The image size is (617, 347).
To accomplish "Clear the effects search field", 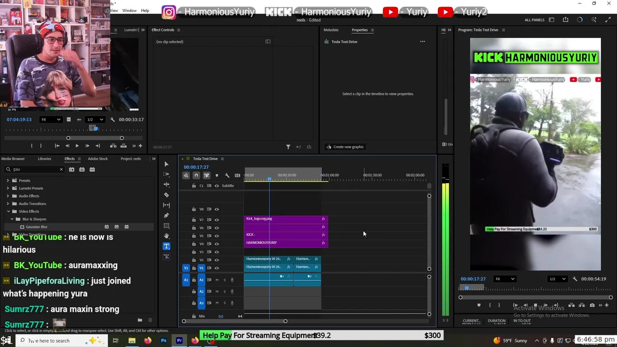I will 61,170.
